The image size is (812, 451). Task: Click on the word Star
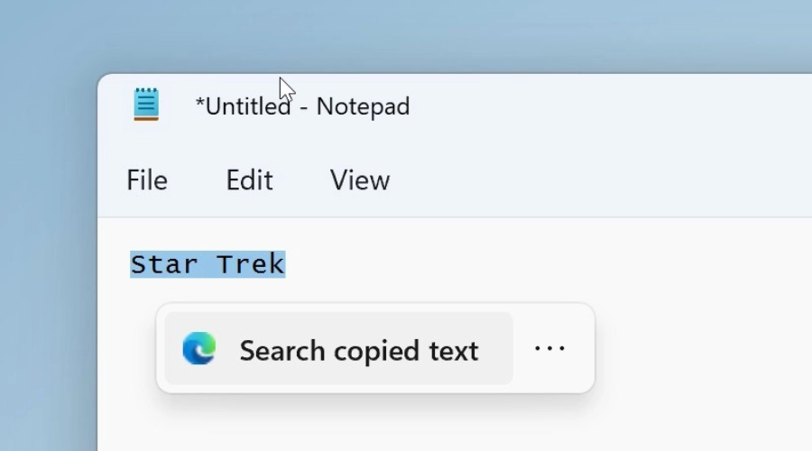[x=164, y=264]
